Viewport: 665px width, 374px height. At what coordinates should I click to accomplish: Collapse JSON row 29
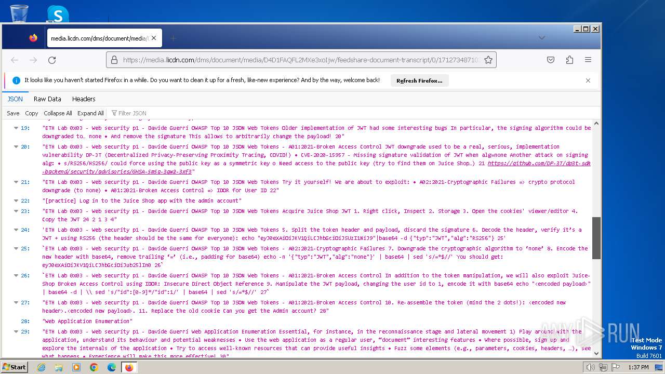pos(16,331)
